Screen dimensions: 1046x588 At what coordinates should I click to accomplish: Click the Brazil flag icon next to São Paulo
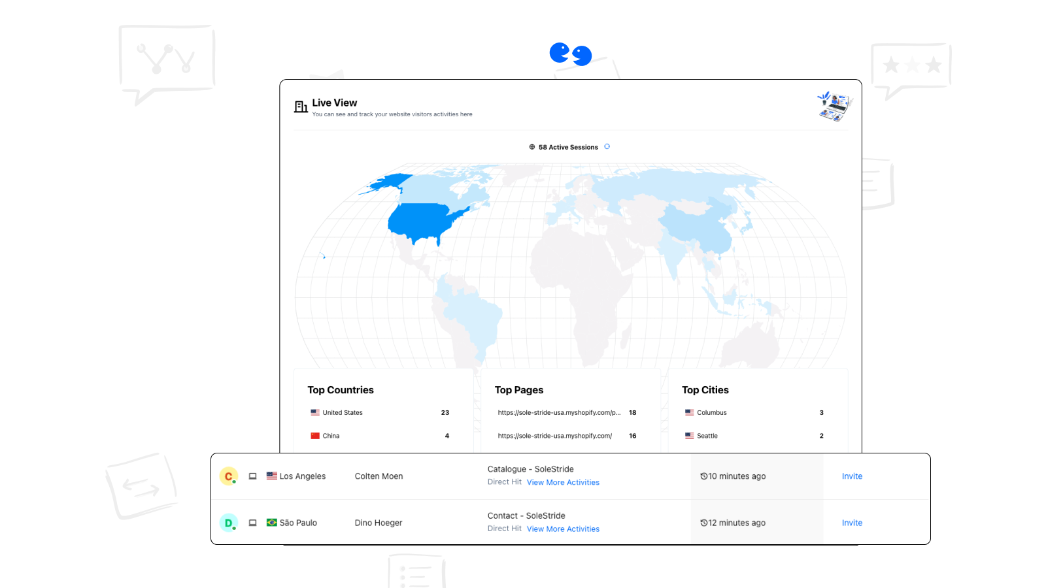tap(271, 523)
